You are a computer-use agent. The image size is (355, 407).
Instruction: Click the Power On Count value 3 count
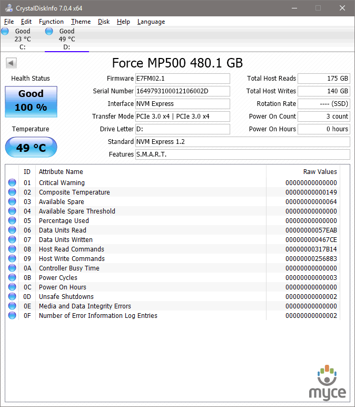point(324,117)
